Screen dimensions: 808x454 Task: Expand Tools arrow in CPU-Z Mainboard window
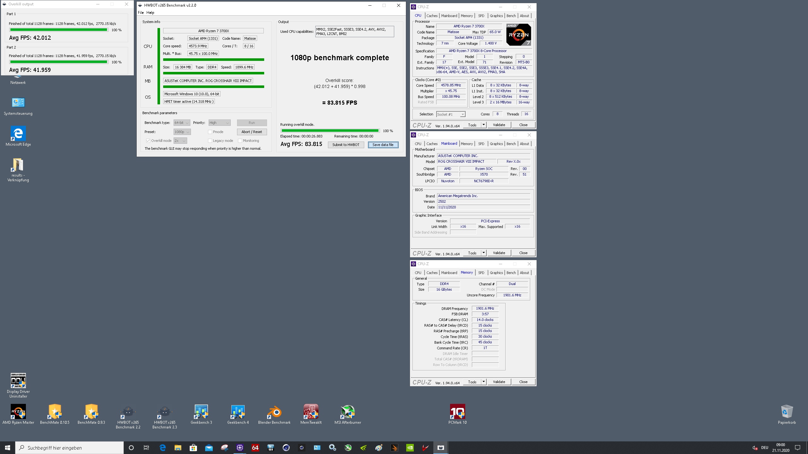(483, 253)
